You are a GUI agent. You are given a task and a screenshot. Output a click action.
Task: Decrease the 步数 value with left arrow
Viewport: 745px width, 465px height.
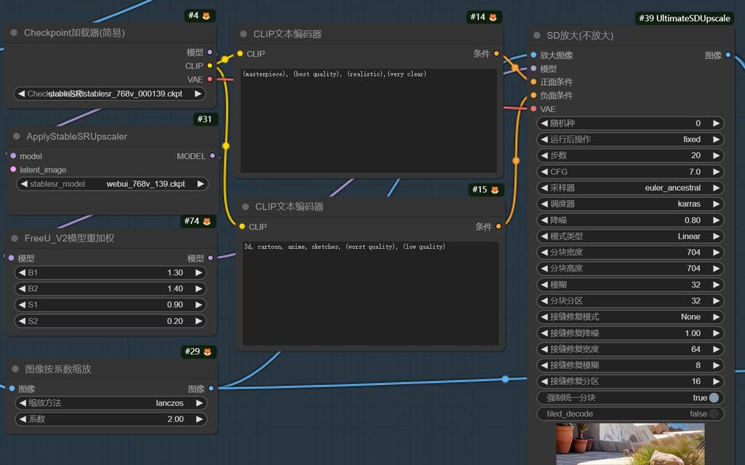(x=544, y=156)
